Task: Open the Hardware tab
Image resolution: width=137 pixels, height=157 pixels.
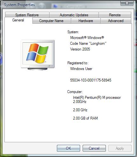Action: (86, 20)
